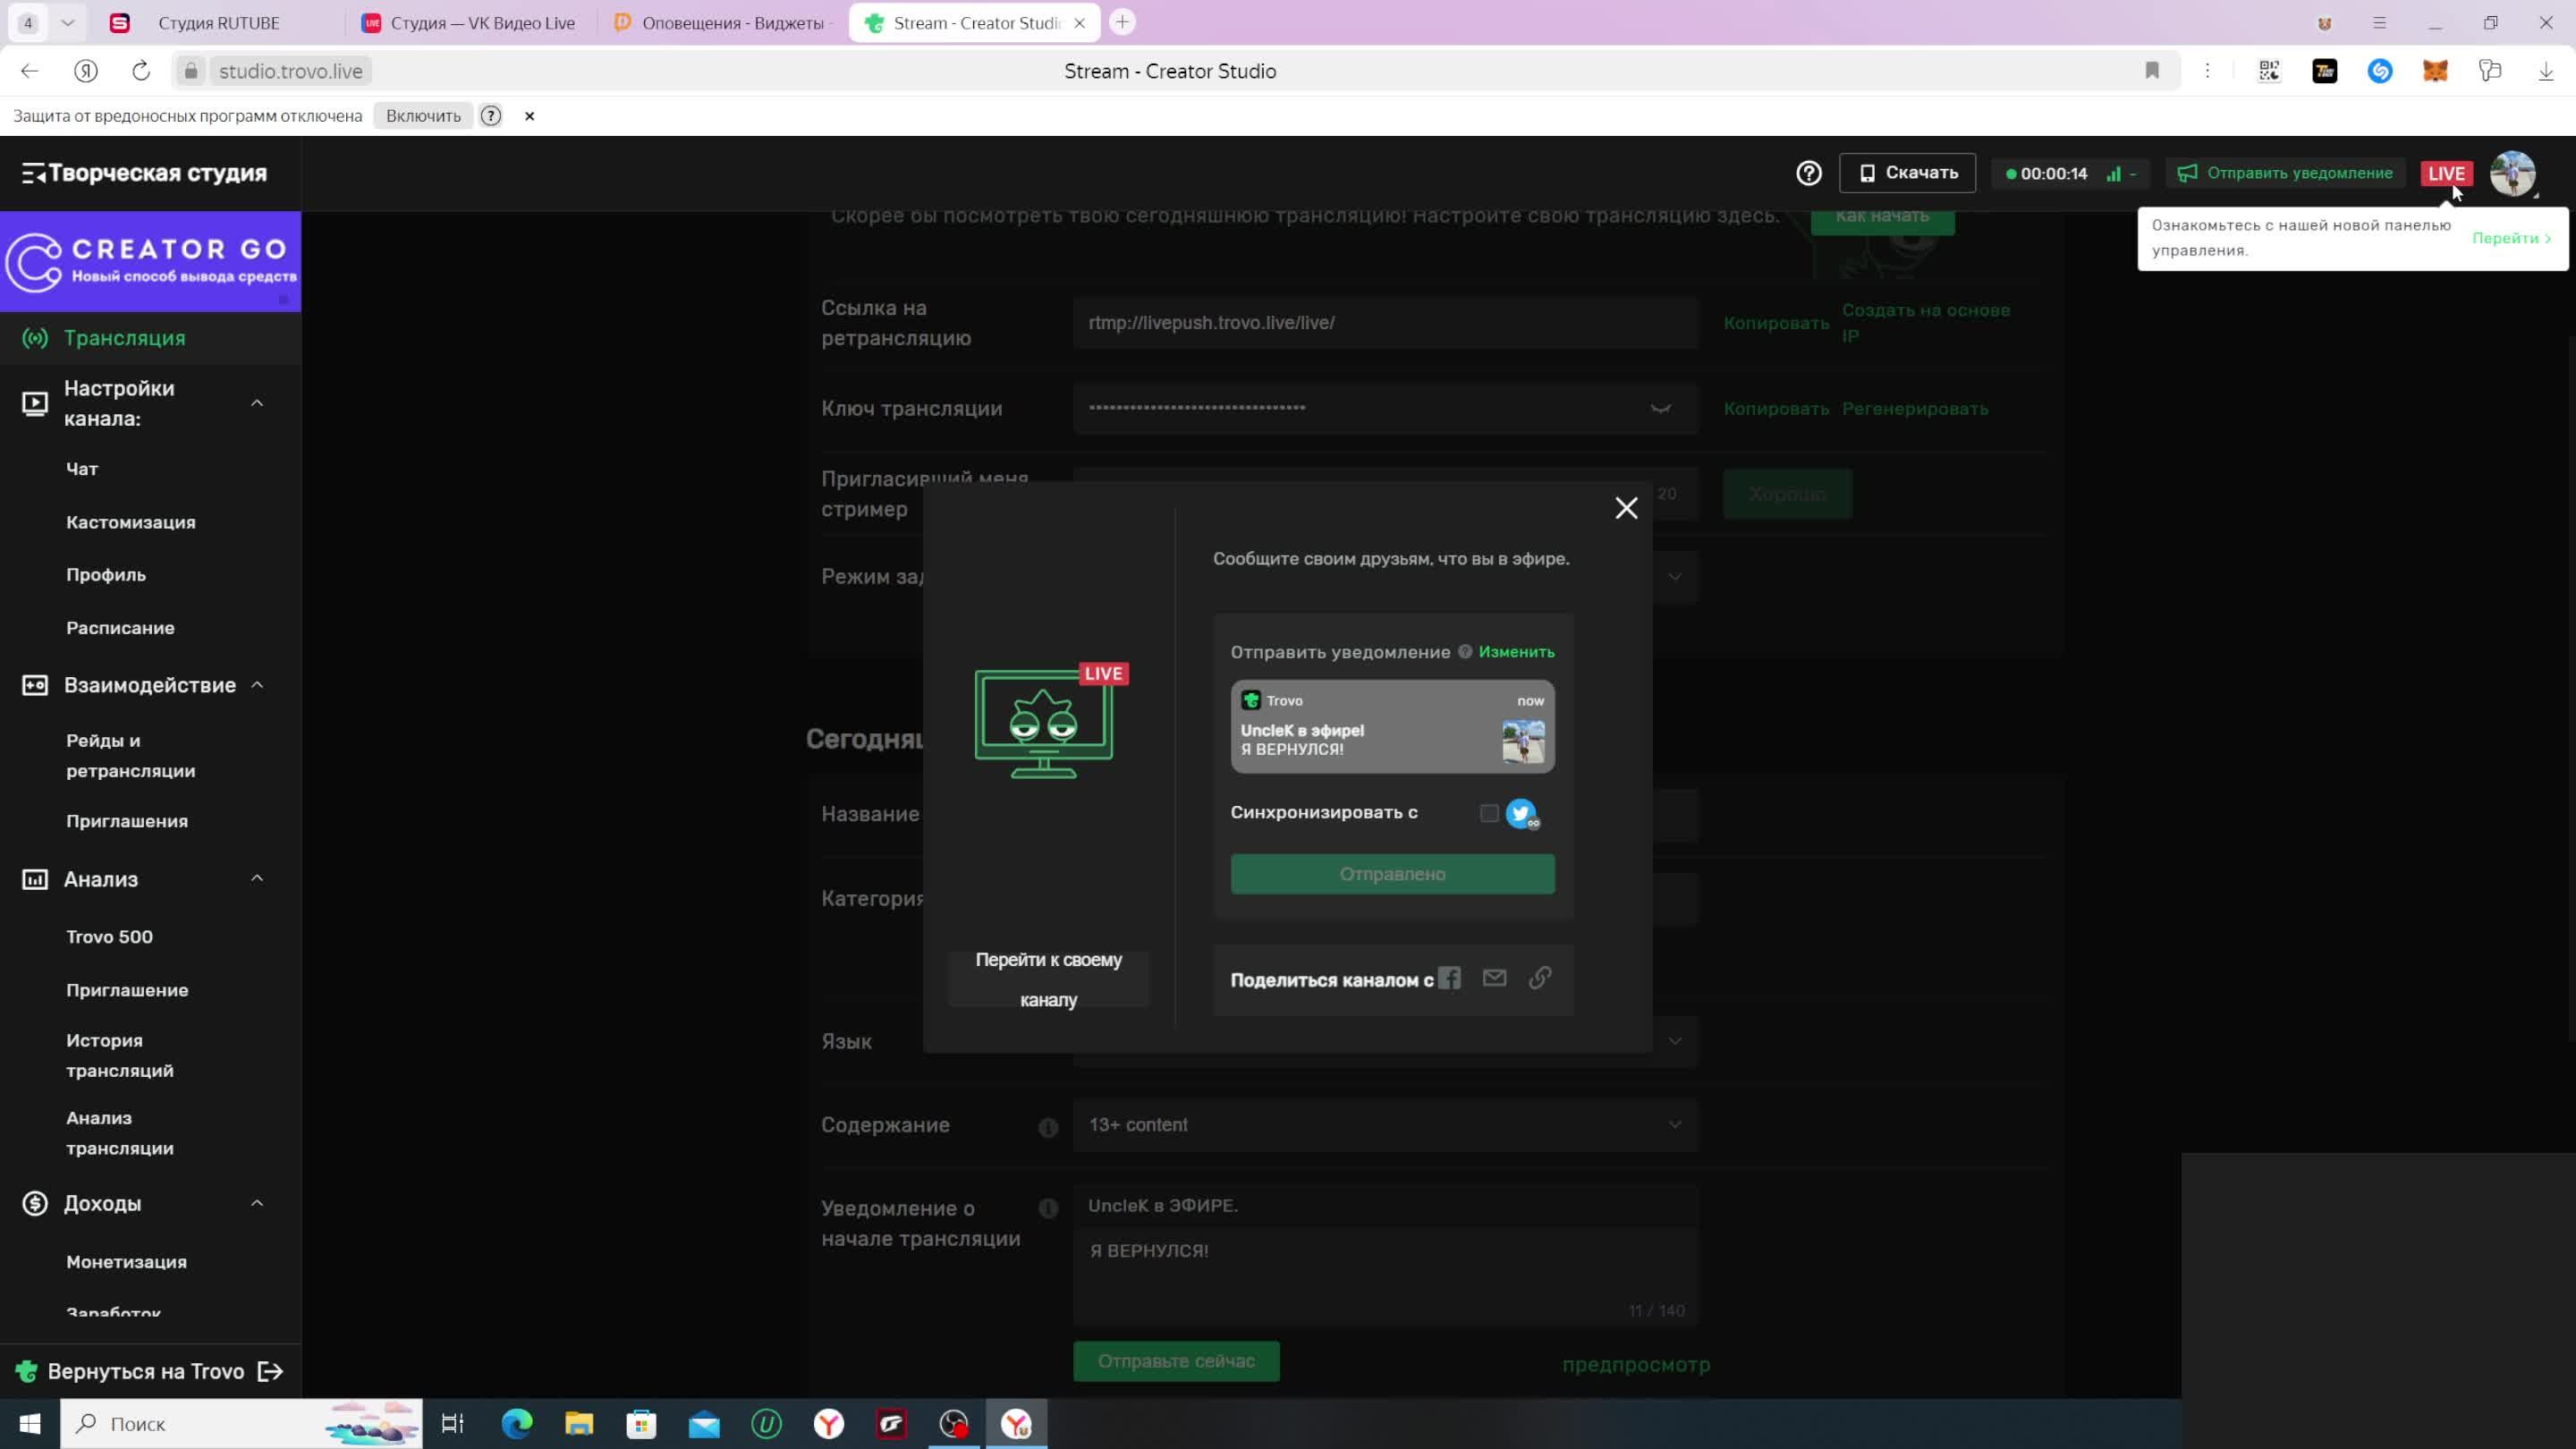Click the Скачать button

(x=1907, y=173)
